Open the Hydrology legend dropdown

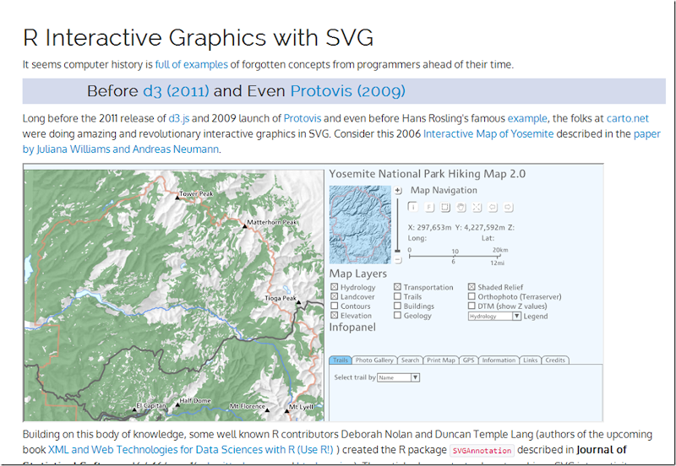tap(494, 316)
